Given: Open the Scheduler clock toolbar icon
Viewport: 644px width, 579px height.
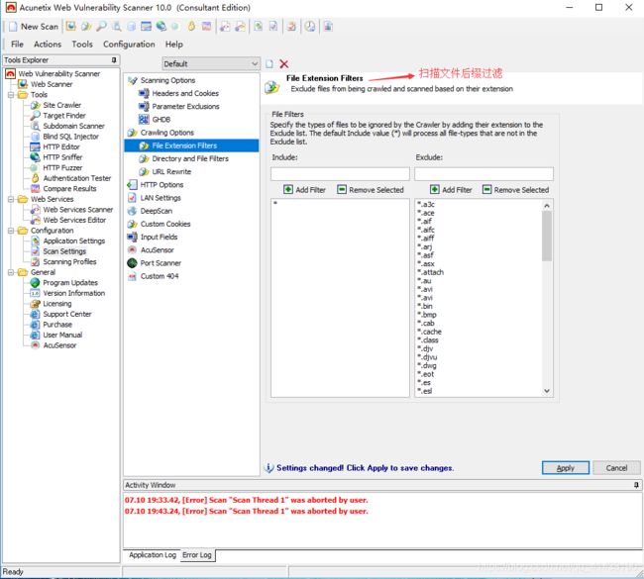Looking at the screenshot, I should 310,27.
